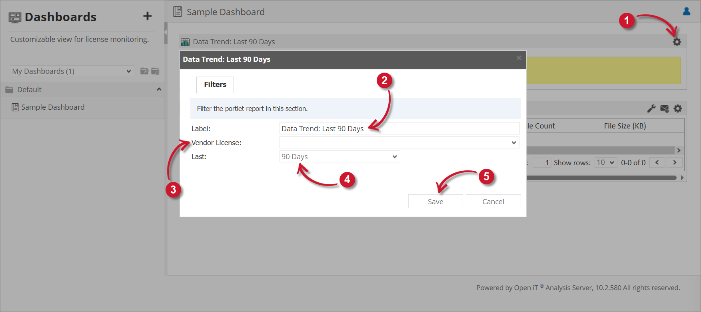The height and width of the screenshot is (312, 701).
Task: Go to the next table page
Action: pyautogui.click(x=675, y=162)
